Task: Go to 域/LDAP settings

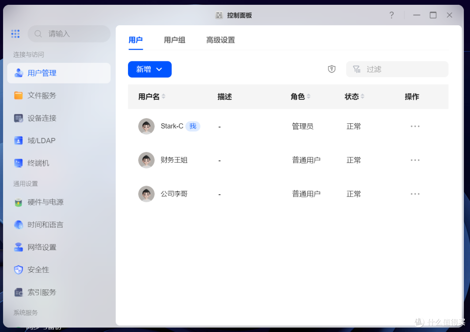Action: click(59, 140)
